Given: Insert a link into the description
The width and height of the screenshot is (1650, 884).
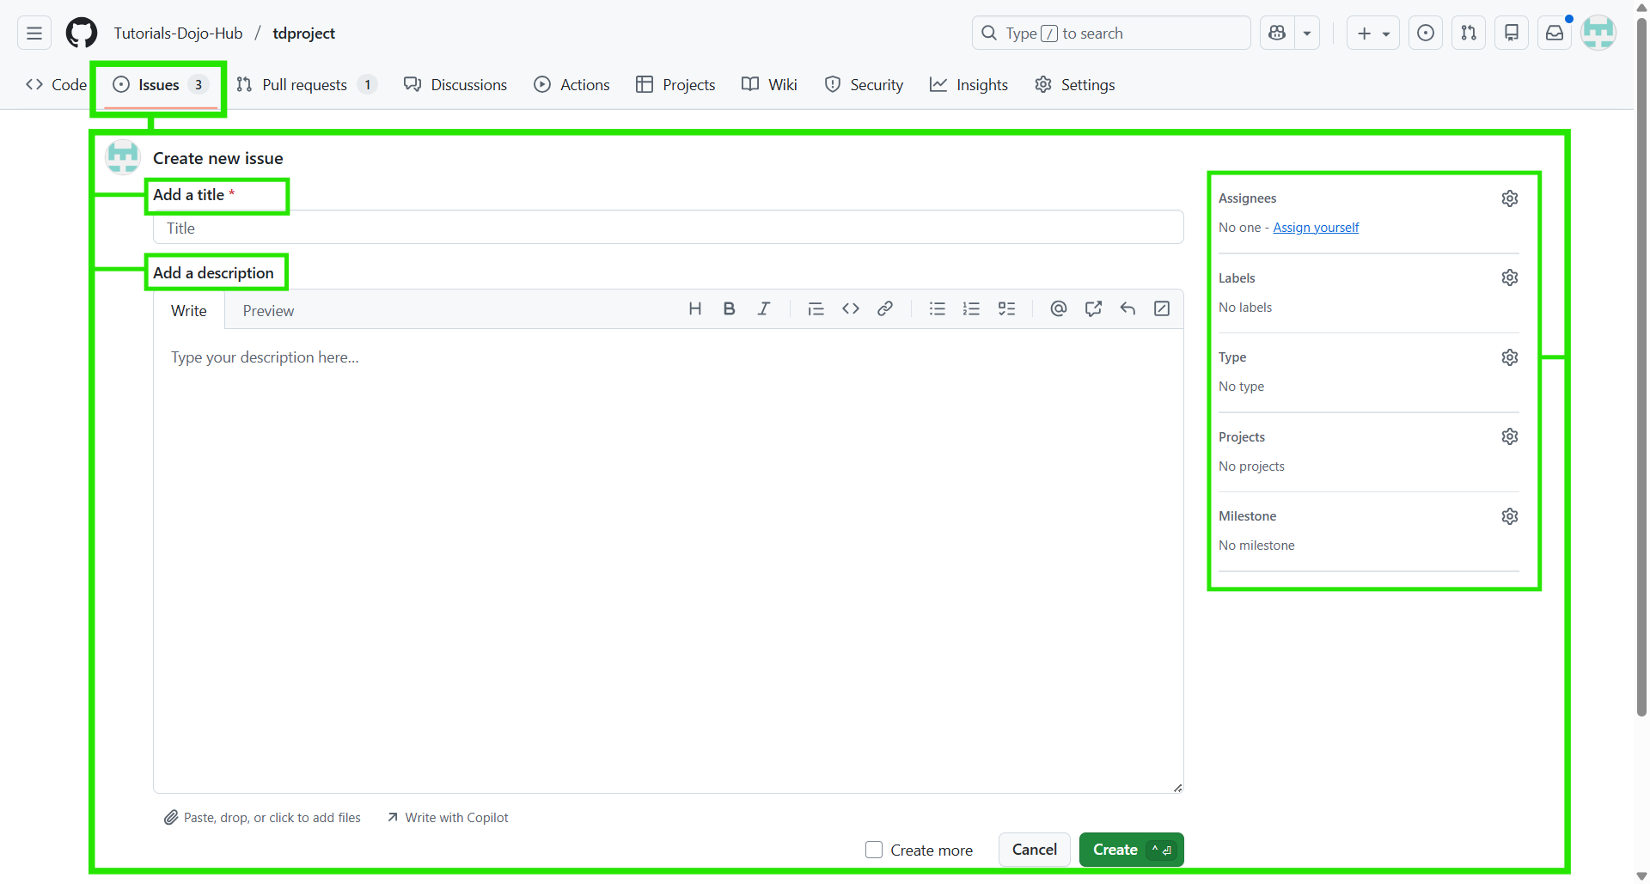Looking at the screenshot, I should coord(885,308).
